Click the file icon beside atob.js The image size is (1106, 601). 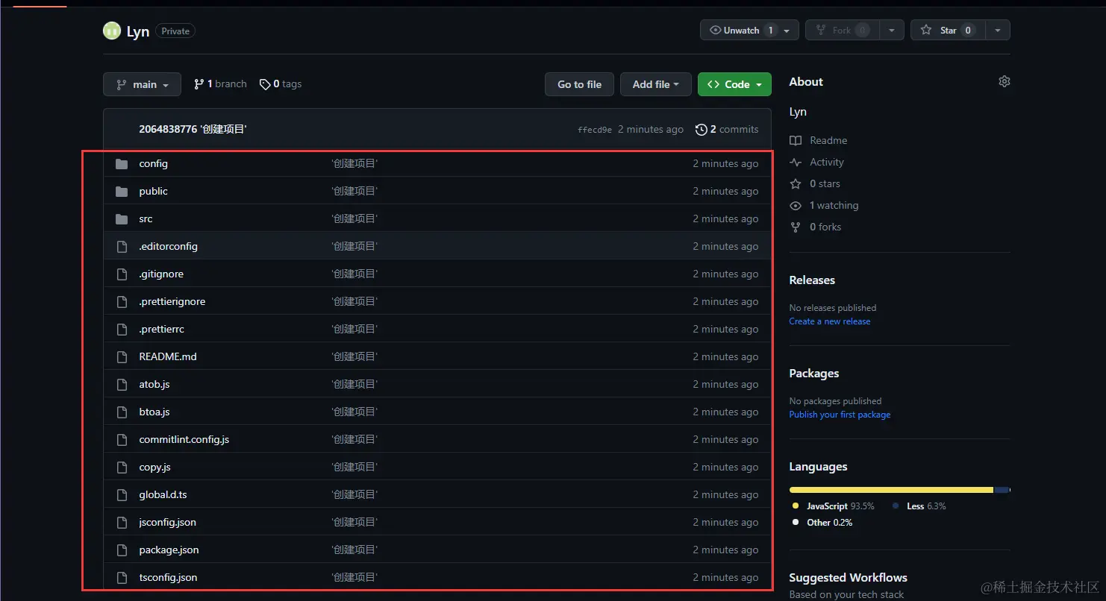(x=122, y=385)
